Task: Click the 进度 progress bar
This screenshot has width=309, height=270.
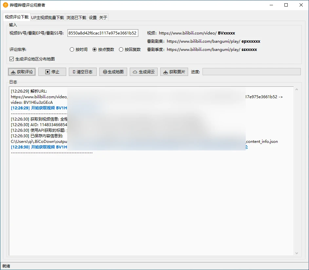Action: coord(251,72)
